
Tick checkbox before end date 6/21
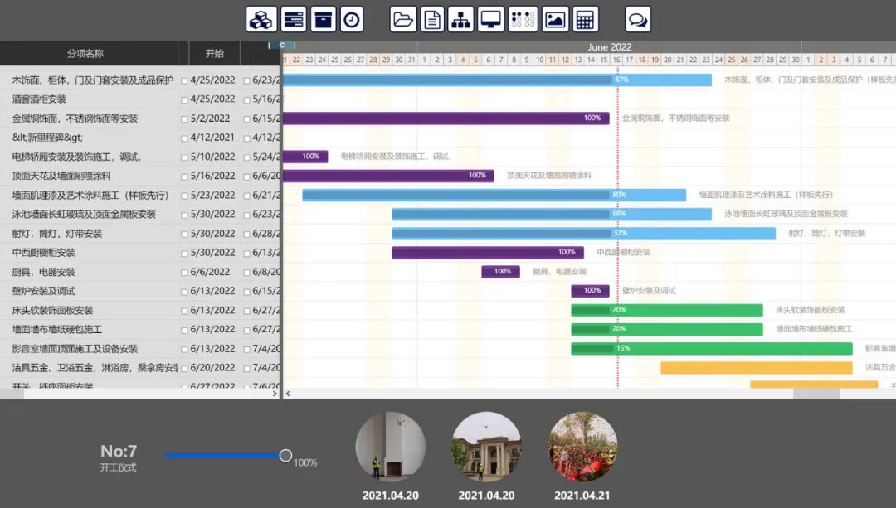(x=247, y=196)
